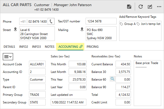
Task: Switch to the DETAILS tab
Action: [x=9, y=47]
